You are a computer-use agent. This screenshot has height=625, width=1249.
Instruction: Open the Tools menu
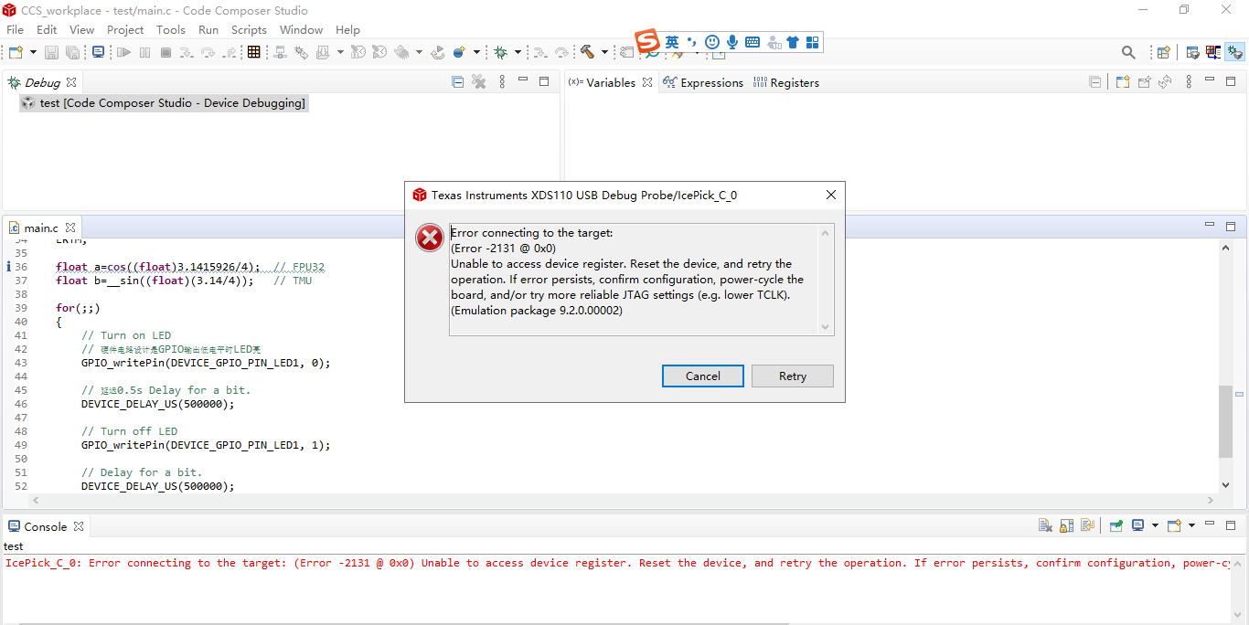[171, 29]
